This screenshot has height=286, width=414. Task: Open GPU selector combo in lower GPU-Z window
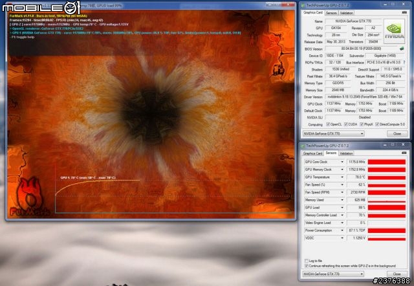[x=334, y=274]
